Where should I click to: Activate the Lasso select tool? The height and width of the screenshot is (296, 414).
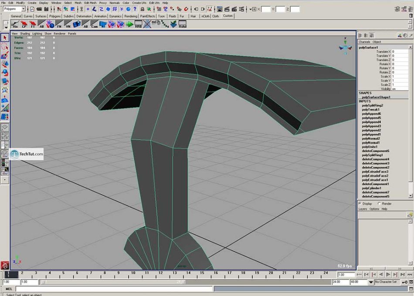(5, 47)
